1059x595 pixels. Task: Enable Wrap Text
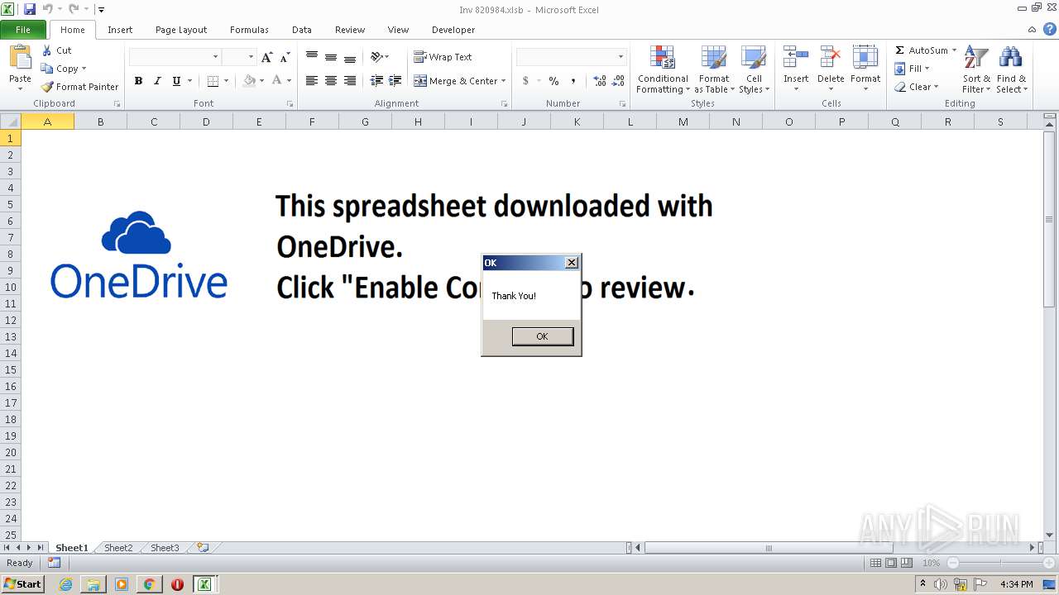click(x=443, y=57)
